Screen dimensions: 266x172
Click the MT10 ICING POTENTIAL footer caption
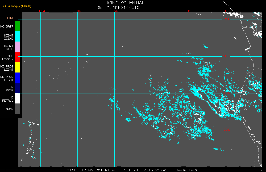click(92, 170)
